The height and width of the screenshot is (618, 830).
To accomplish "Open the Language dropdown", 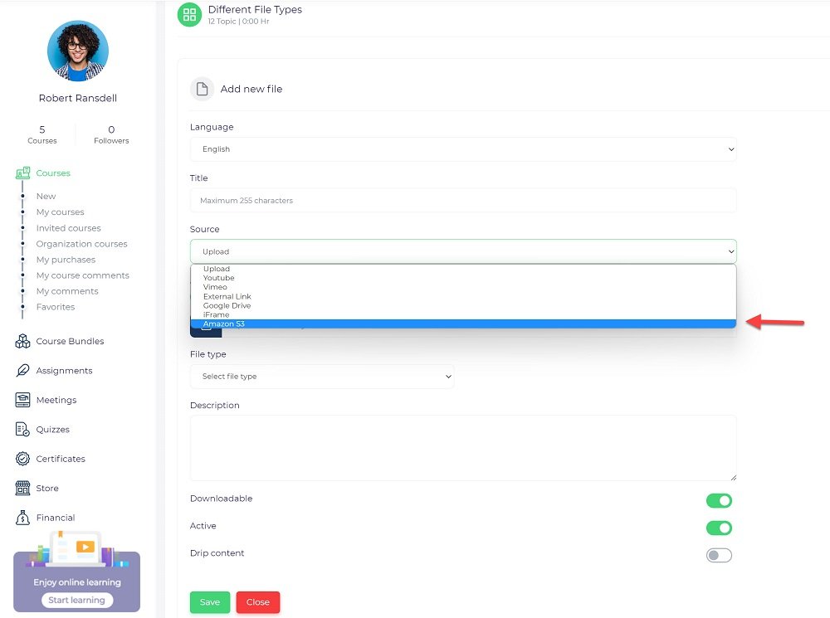I will 462,149.
